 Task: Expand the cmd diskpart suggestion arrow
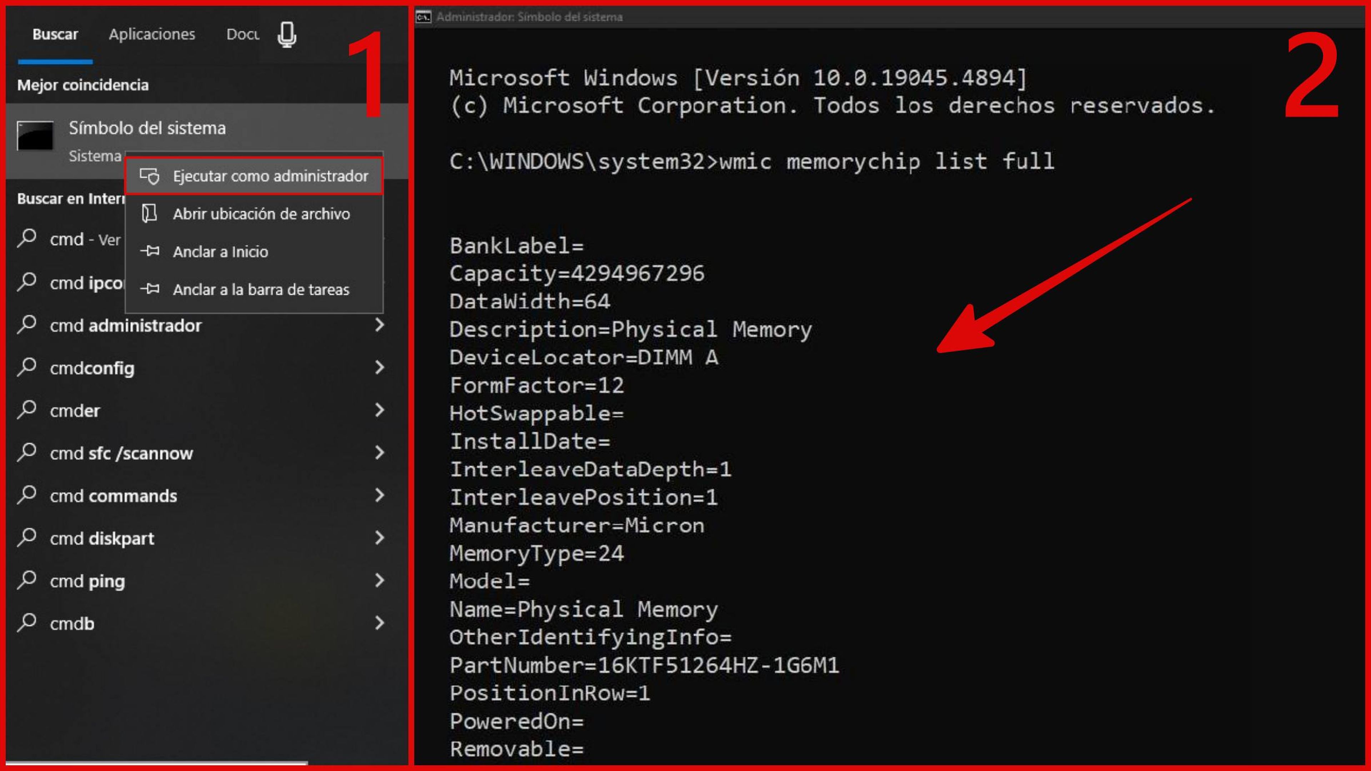pos(380,538)
